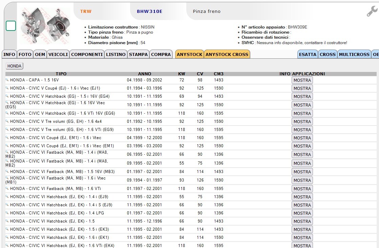Click MOSTRA for Civic V Hatchback EG5
379x248 pixels.
coord(302,105)
